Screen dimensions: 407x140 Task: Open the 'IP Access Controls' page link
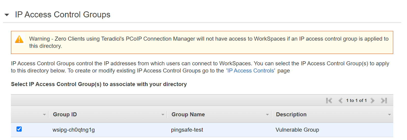pyautogui.click(x=251, y=71)
